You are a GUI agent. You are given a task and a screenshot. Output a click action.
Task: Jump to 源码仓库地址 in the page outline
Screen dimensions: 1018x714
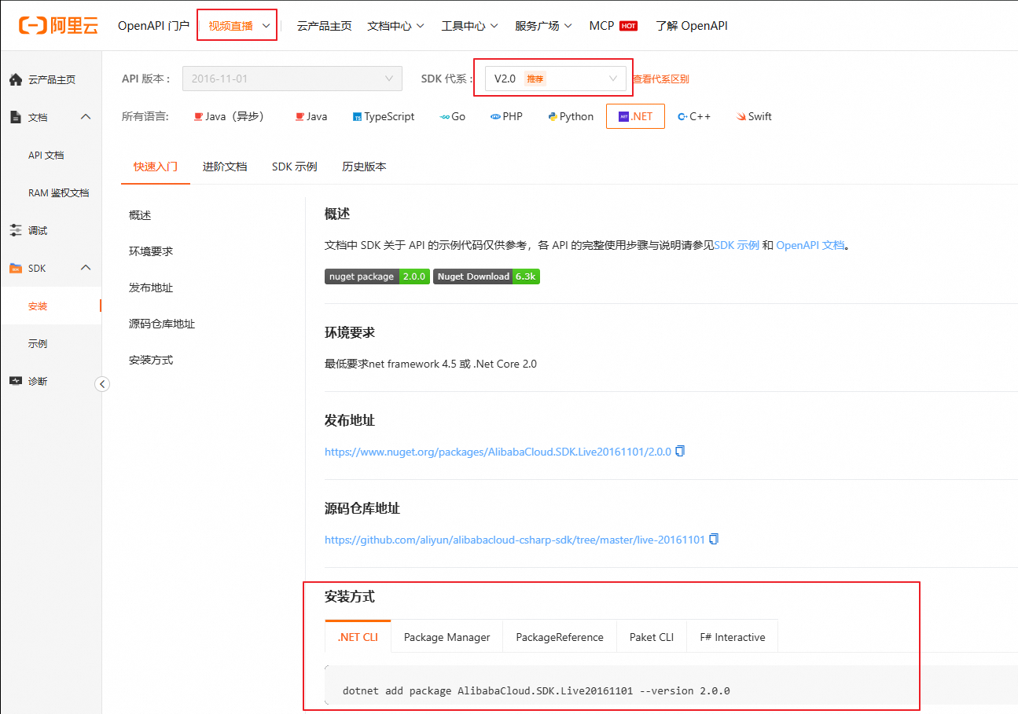click(162, 324)
